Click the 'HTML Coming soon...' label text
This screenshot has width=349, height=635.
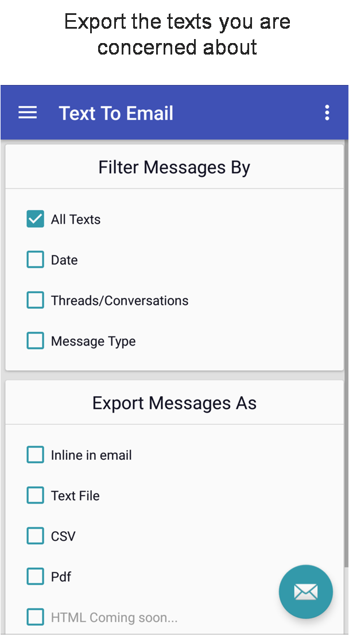point(114,618)
